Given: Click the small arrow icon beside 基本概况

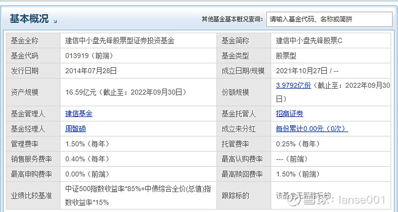Looking at the screenshot, I should coord(55,21).
